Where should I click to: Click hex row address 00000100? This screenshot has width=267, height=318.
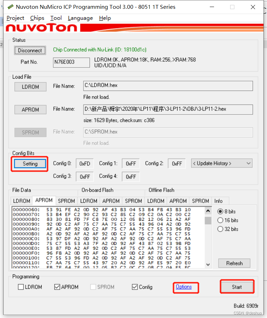[x=26, y=258]
